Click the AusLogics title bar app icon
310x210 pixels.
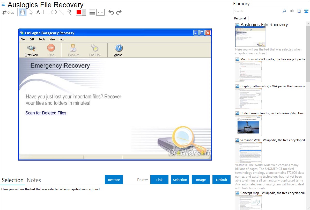22,33
